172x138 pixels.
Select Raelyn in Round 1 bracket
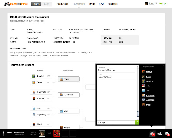(41, 98)
